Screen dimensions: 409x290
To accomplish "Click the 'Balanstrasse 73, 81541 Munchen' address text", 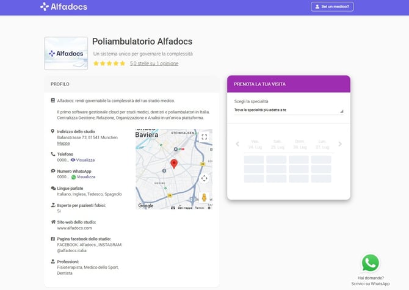I will point(87,137).
